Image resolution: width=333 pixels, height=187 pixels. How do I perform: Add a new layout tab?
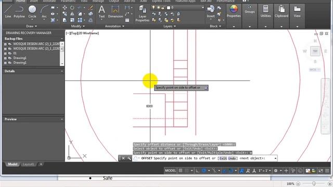click(41, 164)
